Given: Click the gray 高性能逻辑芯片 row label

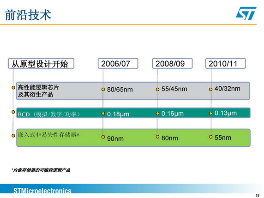Looking at the screenshot, I should pos(38,91).
